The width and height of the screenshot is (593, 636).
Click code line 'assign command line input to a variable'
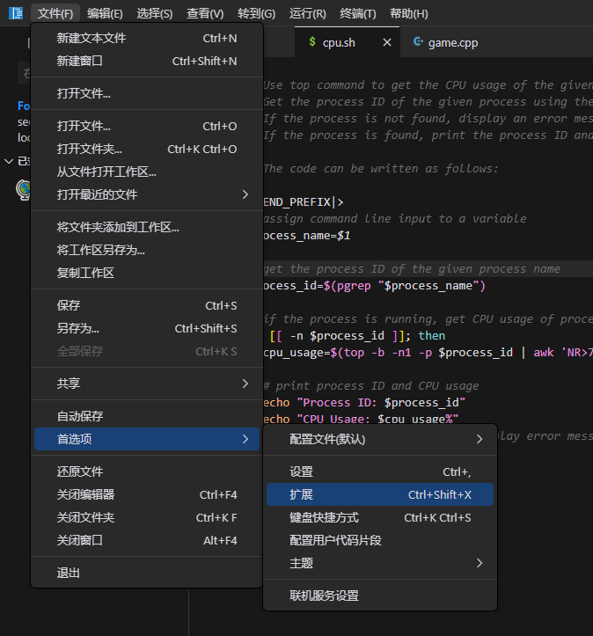[395, 219]
